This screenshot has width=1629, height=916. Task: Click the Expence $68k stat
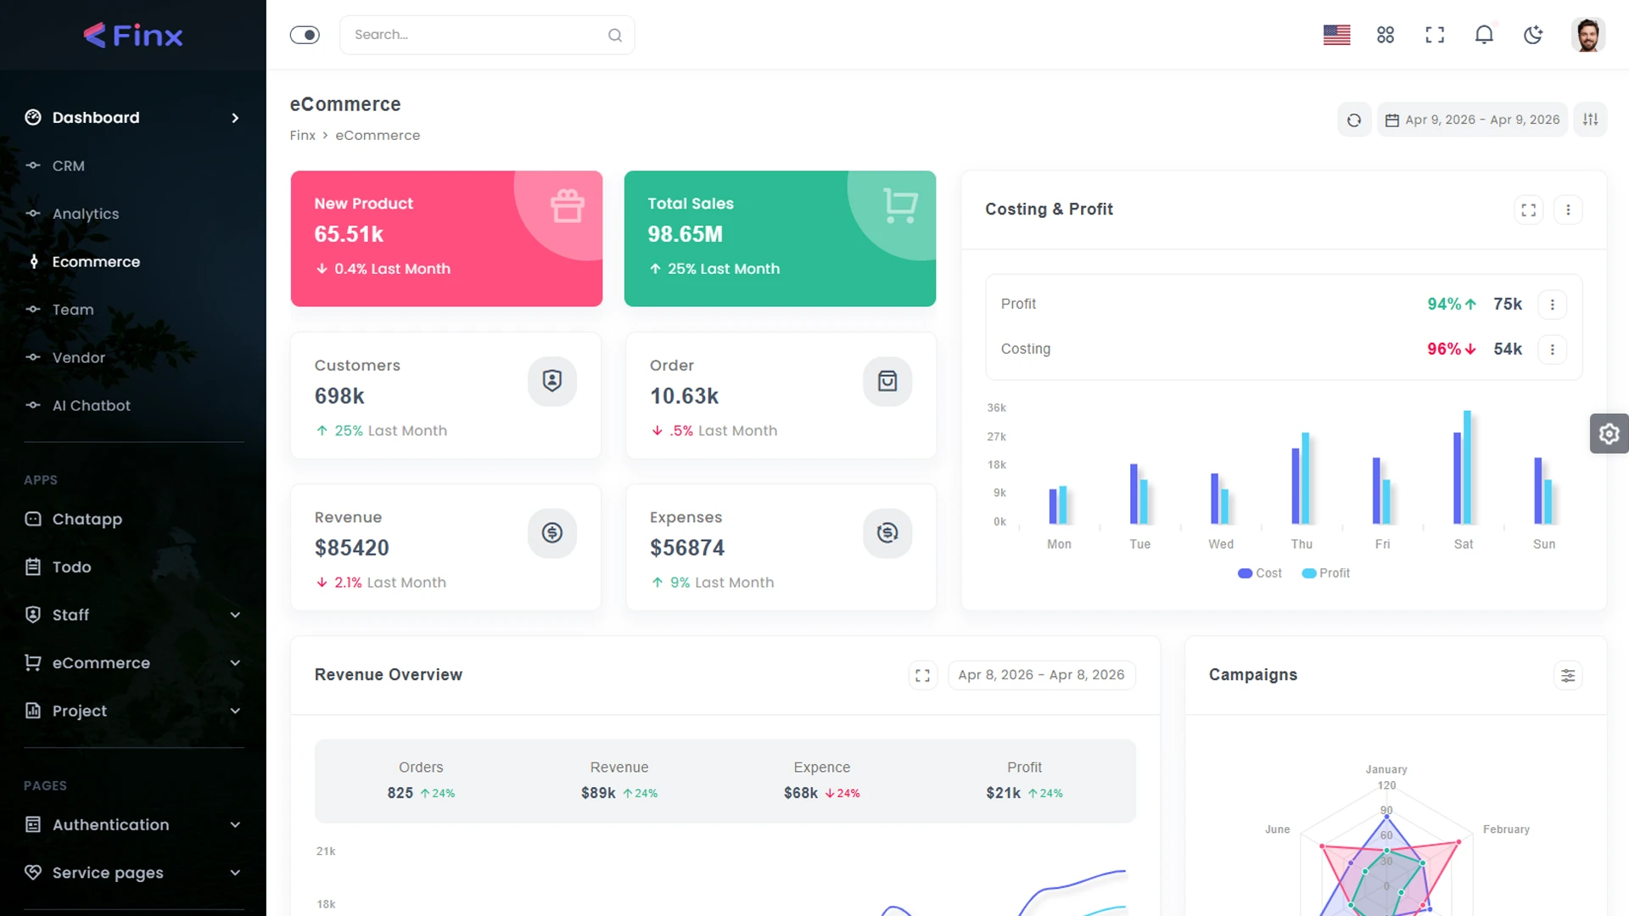tap(821, 780)
